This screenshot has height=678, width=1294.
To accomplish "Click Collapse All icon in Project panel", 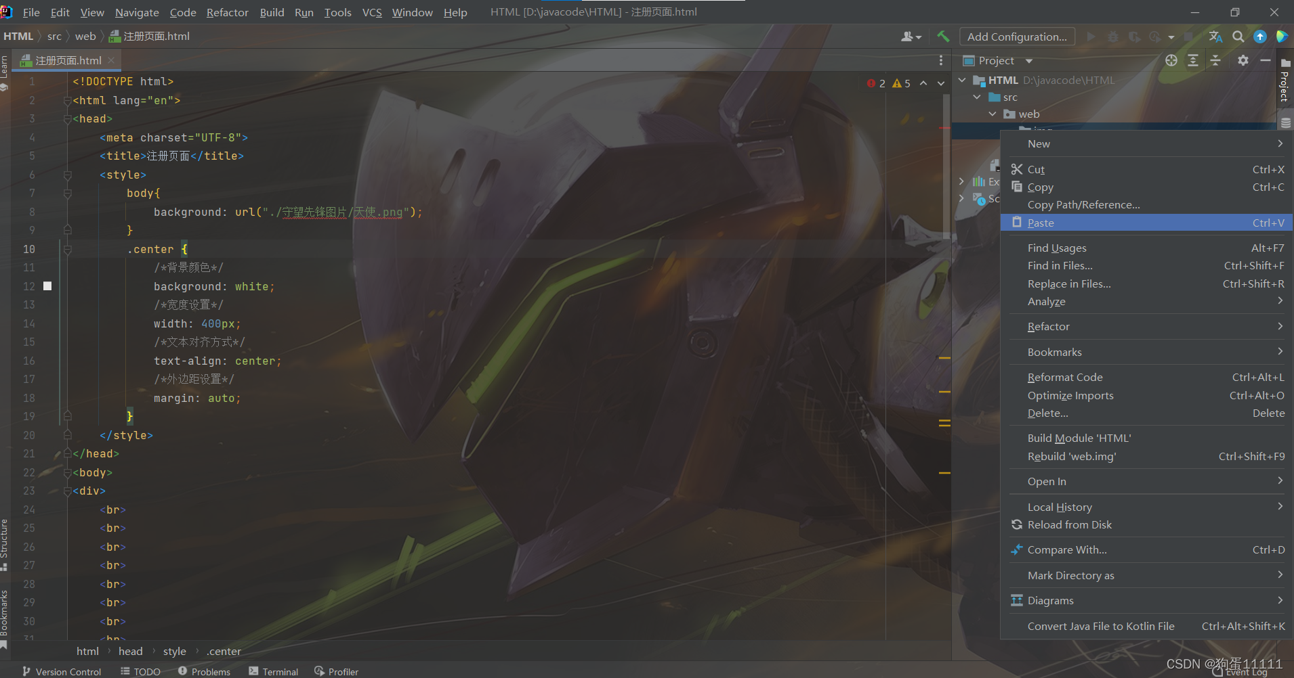I will (1215, 60).
